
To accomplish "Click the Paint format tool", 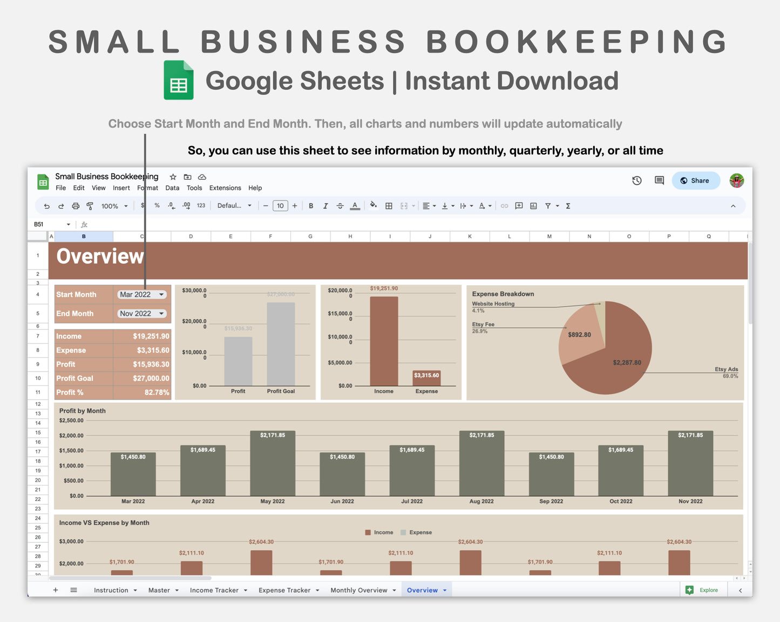I will [90, 206].
